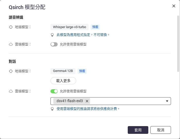Click the 預載 badge beside Gemma4 12B
Image resolution: width=180 pixels, height=139 pixels.
82,71
